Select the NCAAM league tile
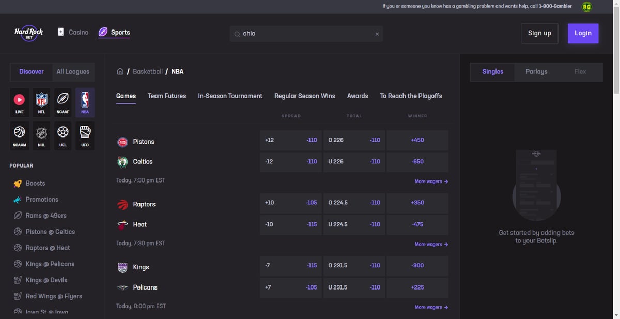The image size is (620, 319). (x=19, y=136)
